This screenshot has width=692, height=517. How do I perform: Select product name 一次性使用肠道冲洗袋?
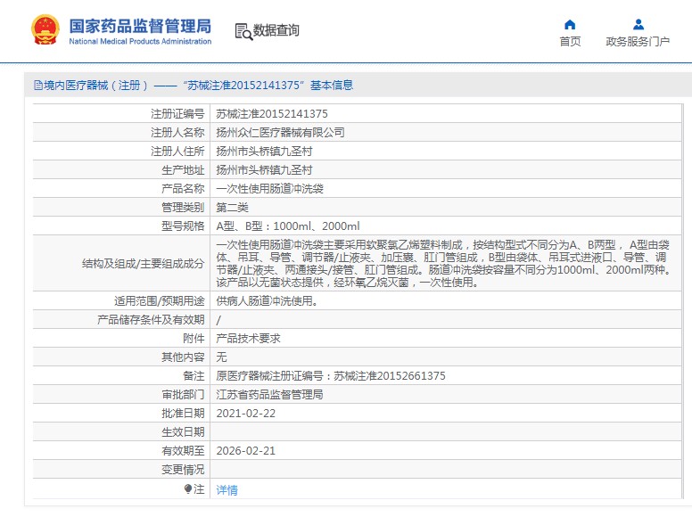coord(269,189)
